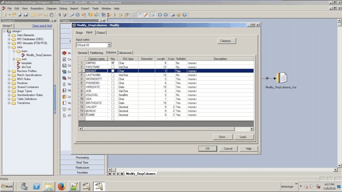Viewport: 342px width, 192px height.
Task: Open Firefox from the taskbar
Action: (61, 186)
